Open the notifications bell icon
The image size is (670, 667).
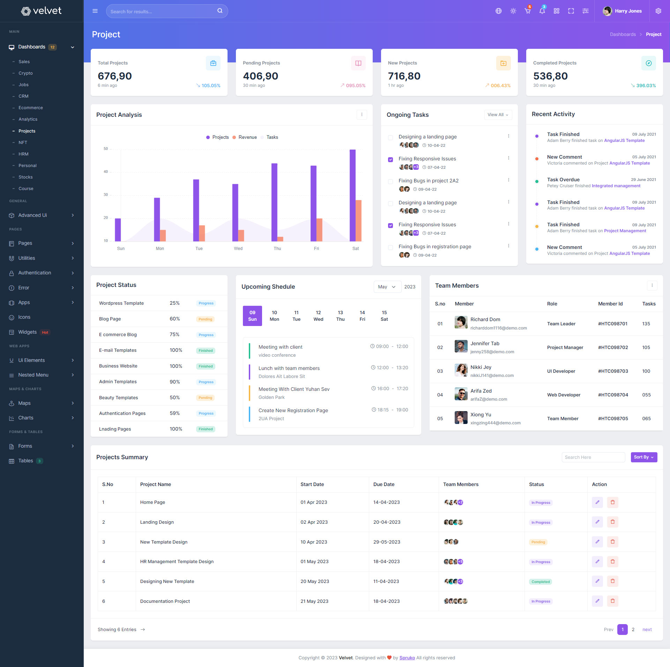(542, 11)
